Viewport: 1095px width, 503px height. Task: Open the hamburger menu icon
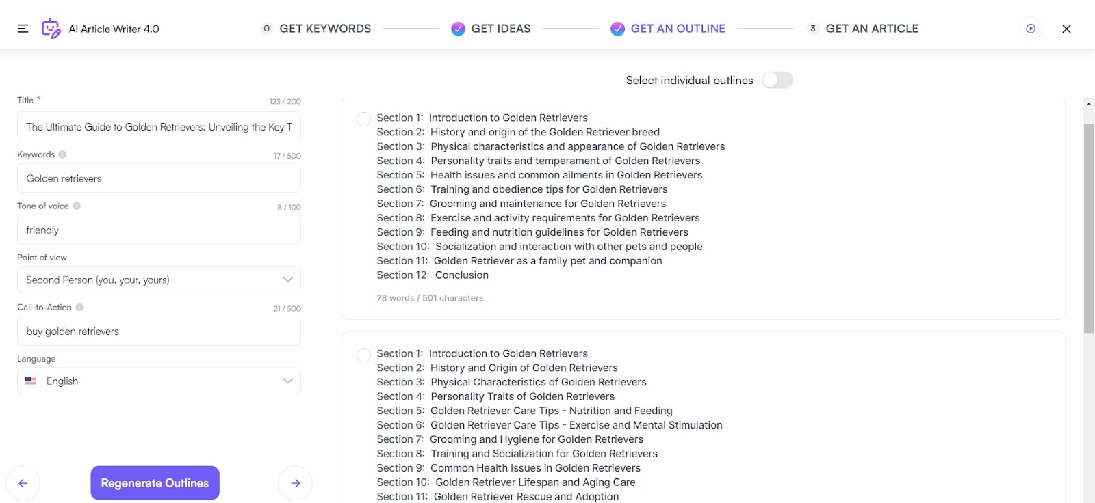(23, 29)
